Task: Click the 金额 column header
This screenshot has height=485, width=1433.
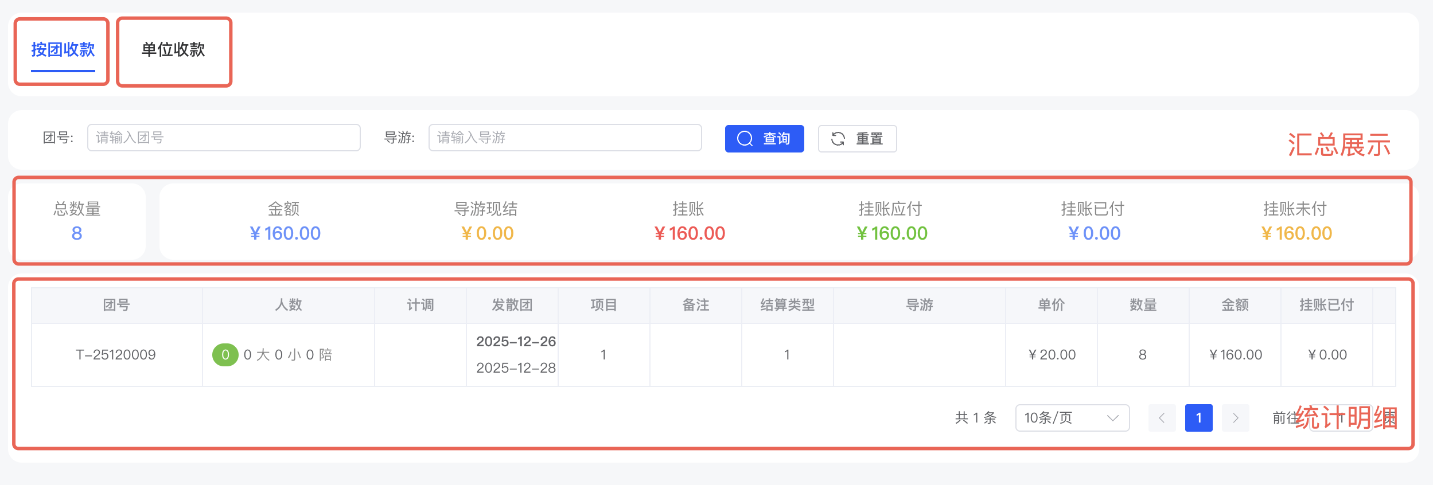Action: (1235, 304)
